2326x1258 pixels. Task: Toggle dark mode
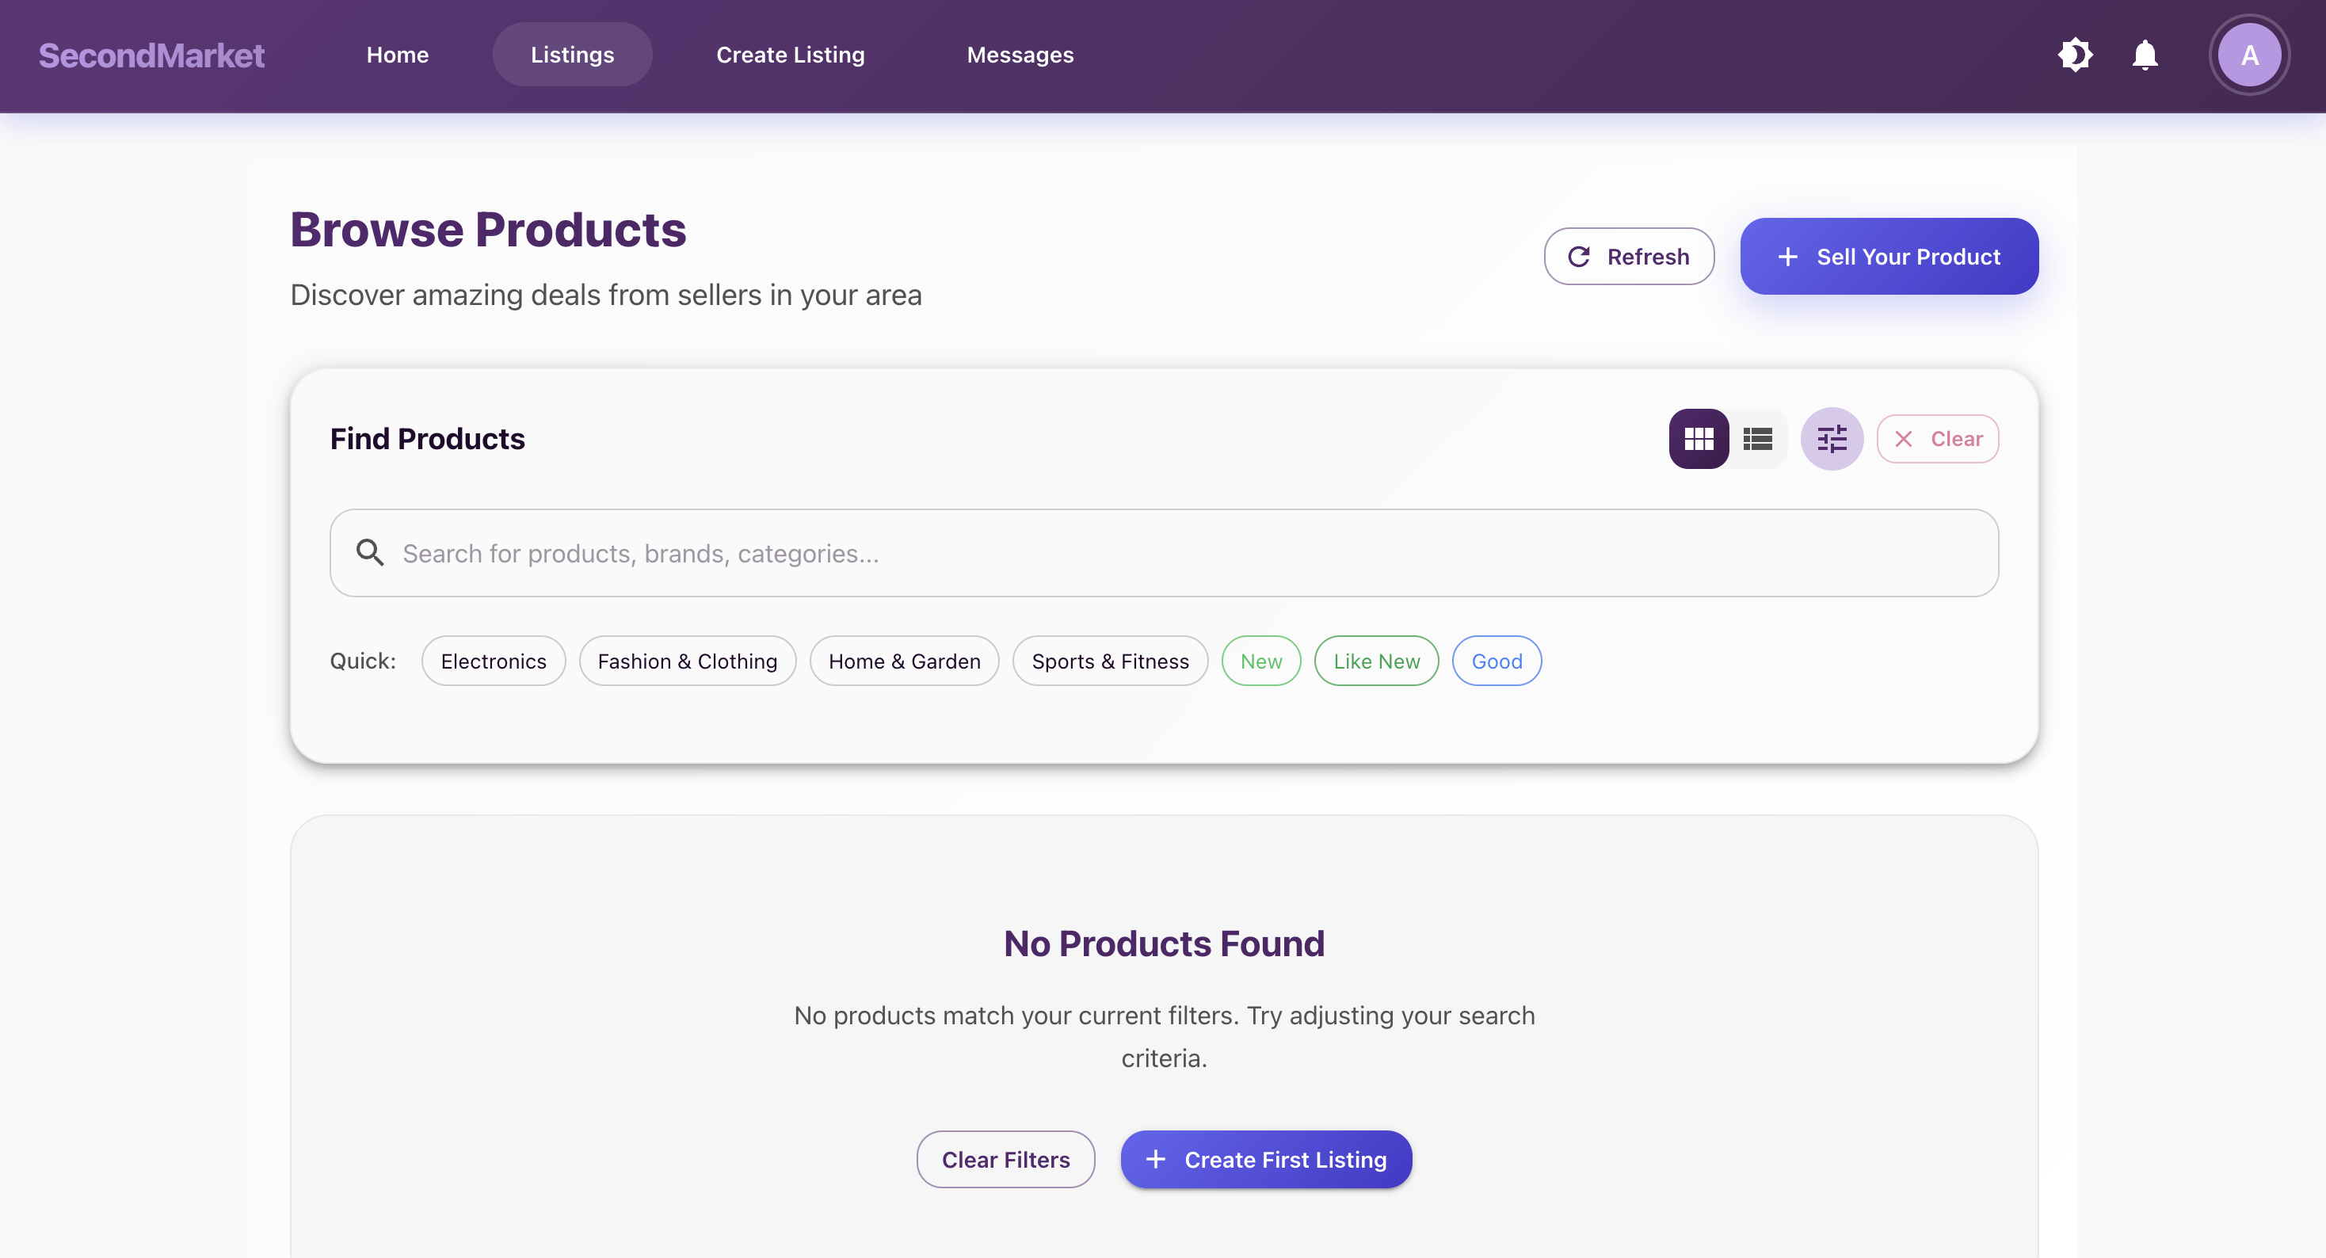click(x=2076, y=54)
